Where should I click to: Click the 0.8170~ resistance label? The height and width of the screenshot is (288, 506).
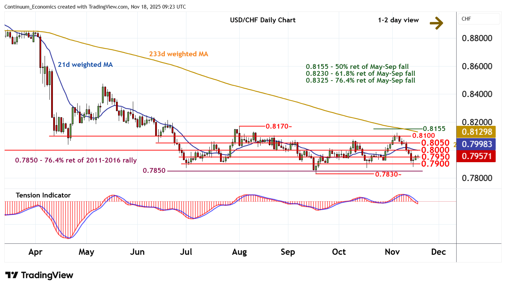279,127
